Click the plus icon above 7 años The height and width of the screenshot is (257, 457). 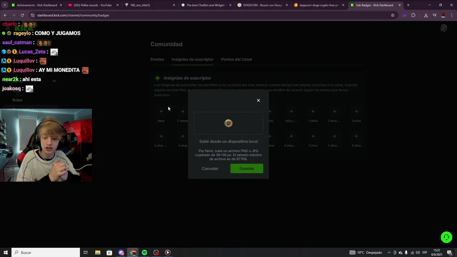[x=313, y=136]
